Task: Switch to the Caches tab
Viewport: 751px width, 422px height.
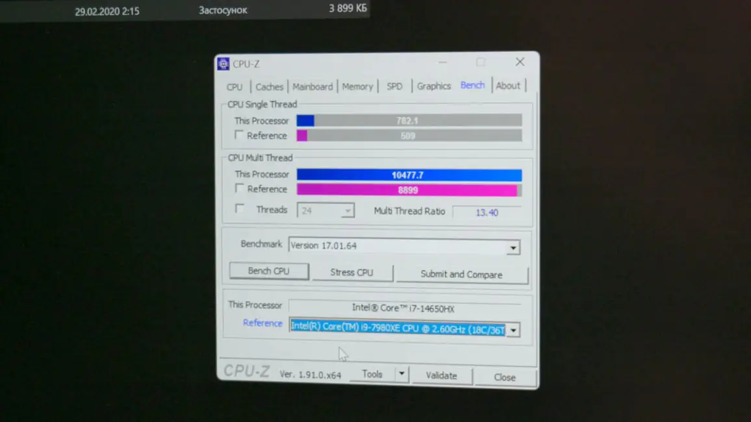Action: click(269, 86)
